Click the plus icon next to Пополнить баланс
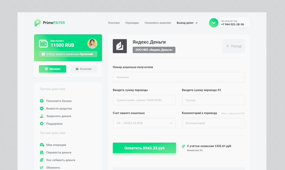Image resolution: width=285 pixels, height=170 pixels. point(42,101)
